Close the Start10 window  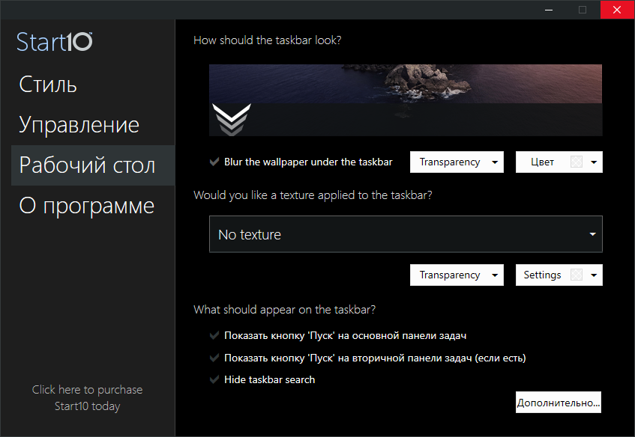(x=617, y=10)
